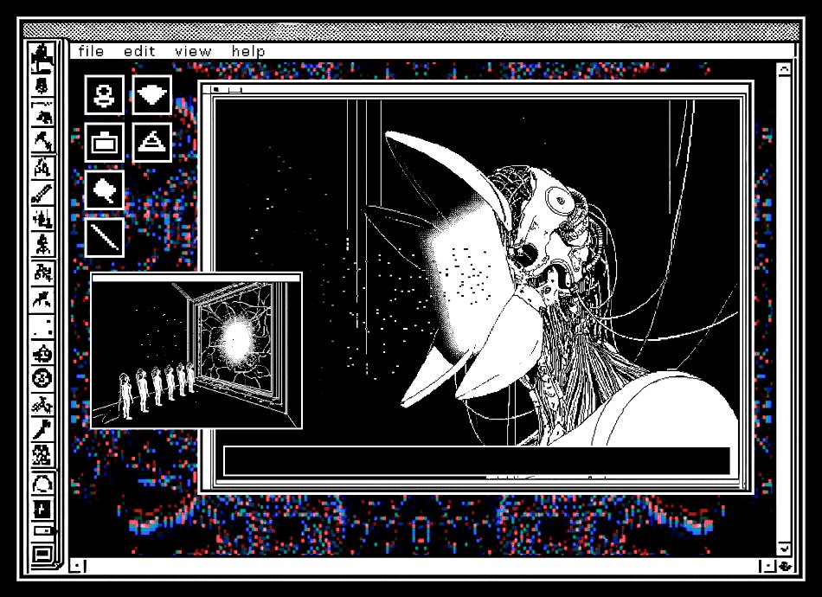
Task: Click the horizontal scrollbar's left arrow
Action: coord(78,566)
